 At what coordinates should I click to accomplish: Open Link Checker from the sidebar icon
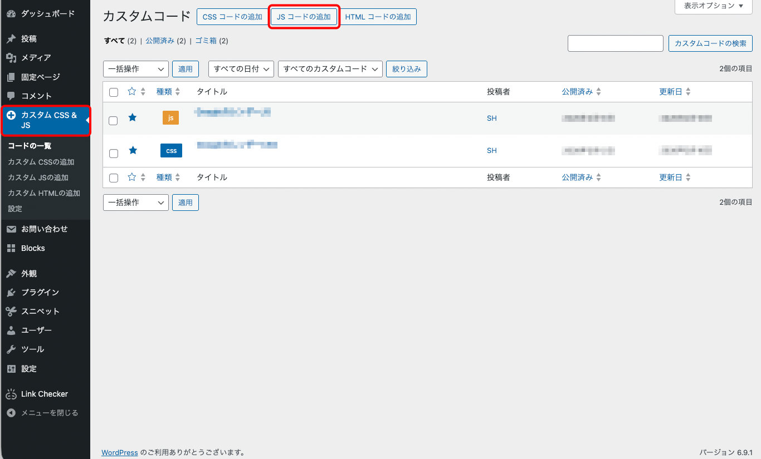[x=11, y=394]
